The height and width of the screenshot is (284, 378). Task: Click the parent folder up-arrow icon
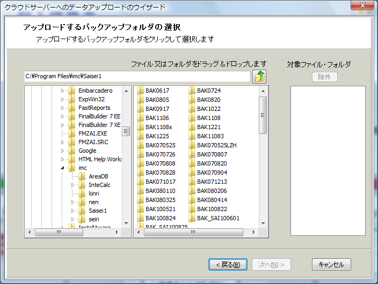click(259, 77)
